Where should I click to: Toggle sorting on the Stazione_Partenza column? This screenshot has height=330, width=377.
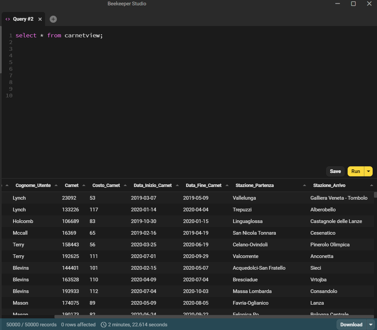(304, 185)
